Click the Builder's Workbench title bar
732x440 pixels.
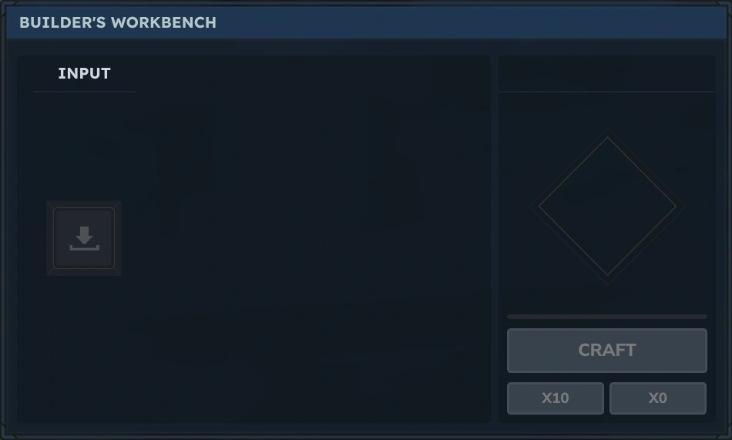[366, 22]
